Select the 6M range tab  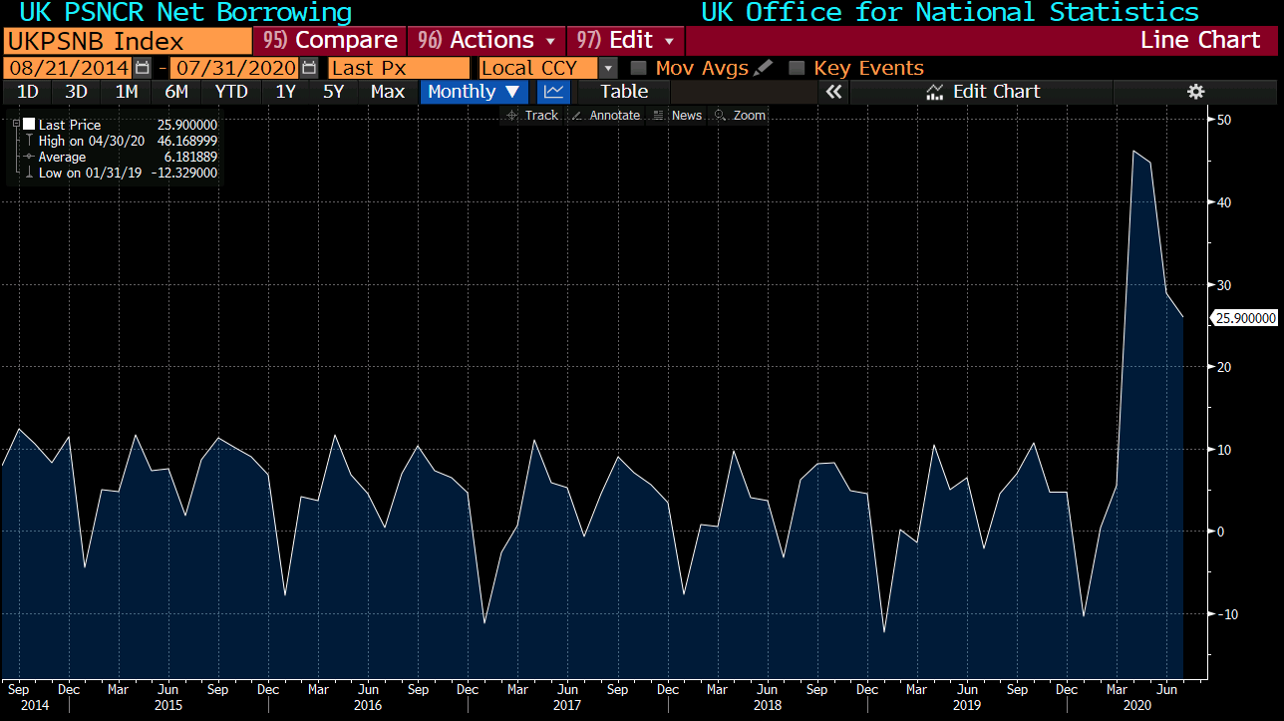coord(176,92)
